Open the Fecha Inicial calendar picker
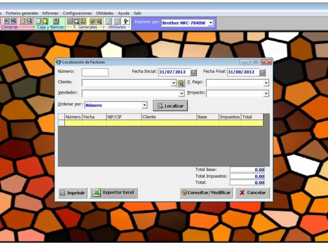Image resolution: width=328 pixels, height=246 pixels. (194, 73)
